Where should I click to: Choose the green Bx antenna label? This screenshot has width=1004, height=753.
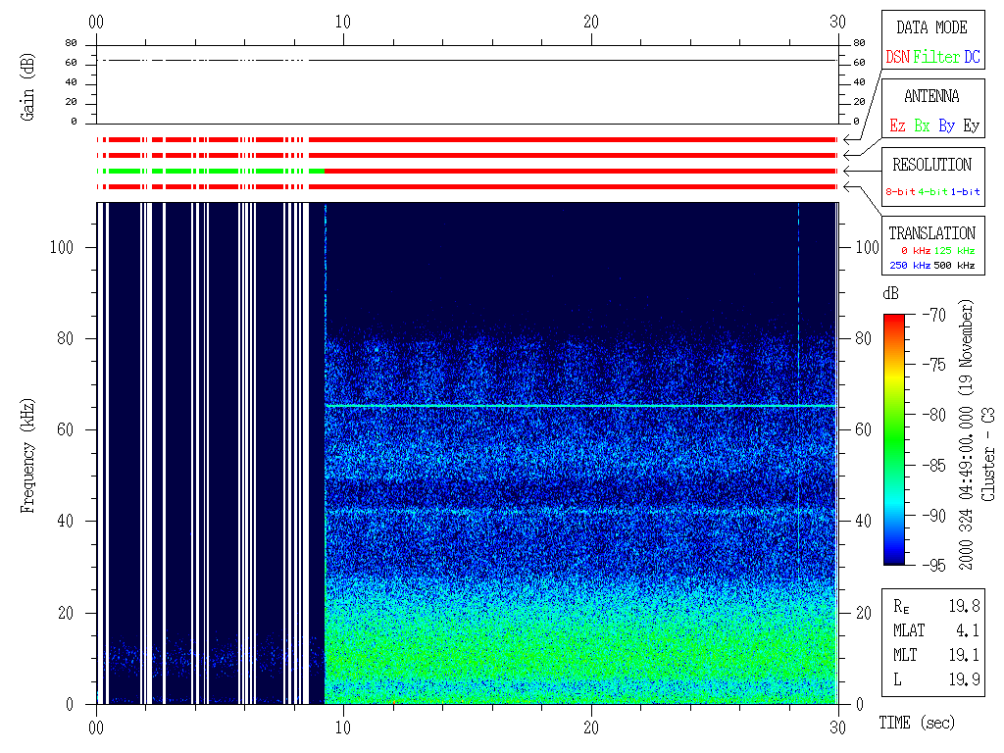tap(922, 126)
